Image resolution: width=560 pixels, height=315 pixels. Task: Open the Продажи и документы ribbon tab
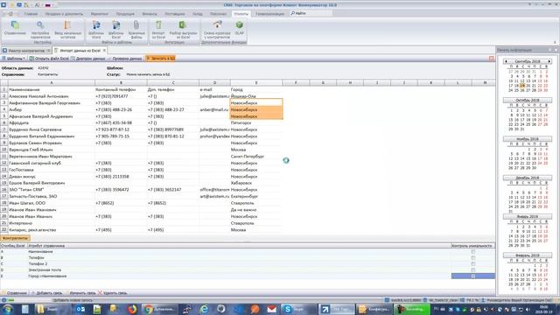(x=64, y=14)
